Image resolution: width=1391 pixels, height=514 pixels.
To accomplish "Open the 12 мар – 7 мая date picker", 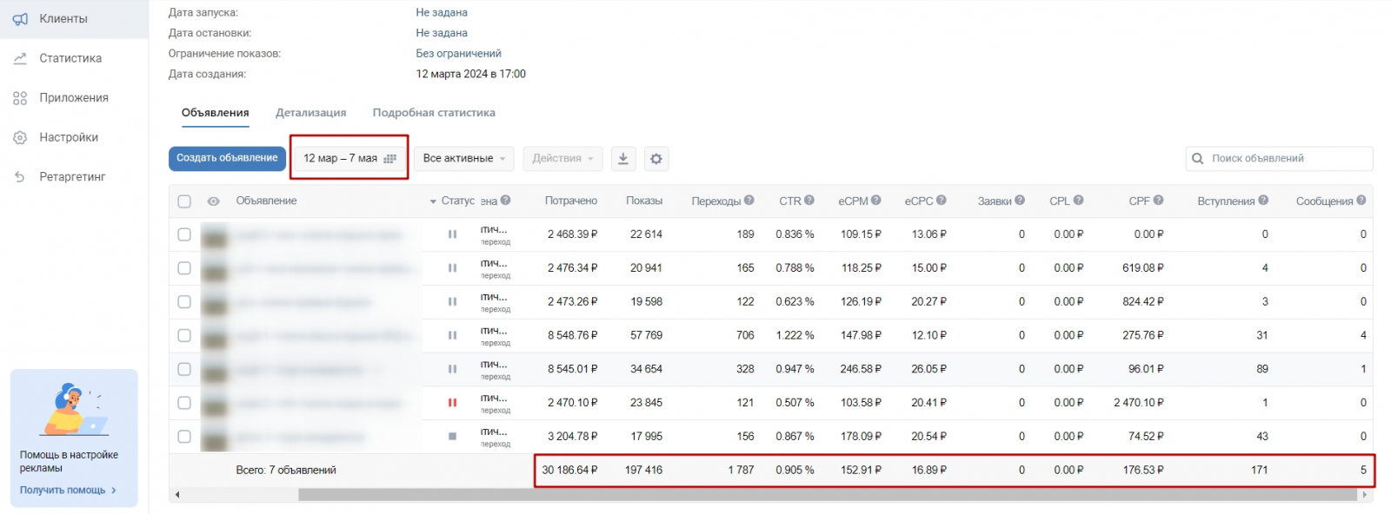I will [349, 158].
